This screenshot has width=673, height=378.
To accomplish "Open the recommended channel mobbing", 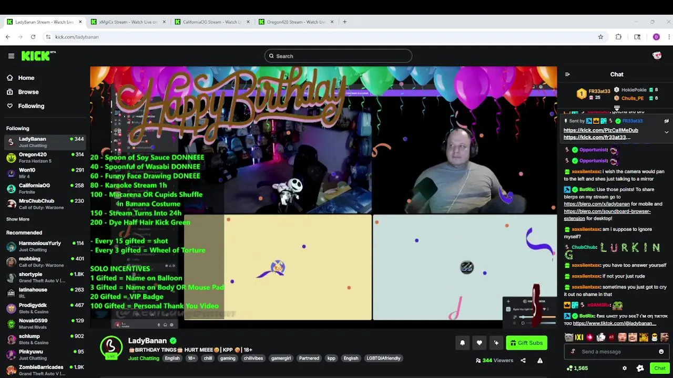I will click(45, 262).
